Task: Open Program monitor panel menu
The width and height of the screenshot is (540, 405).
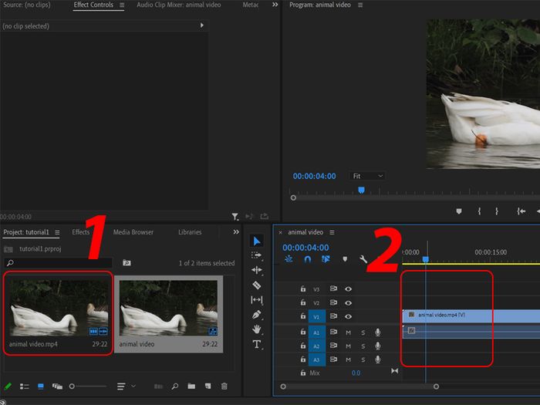Action: [x=360, y=5]
